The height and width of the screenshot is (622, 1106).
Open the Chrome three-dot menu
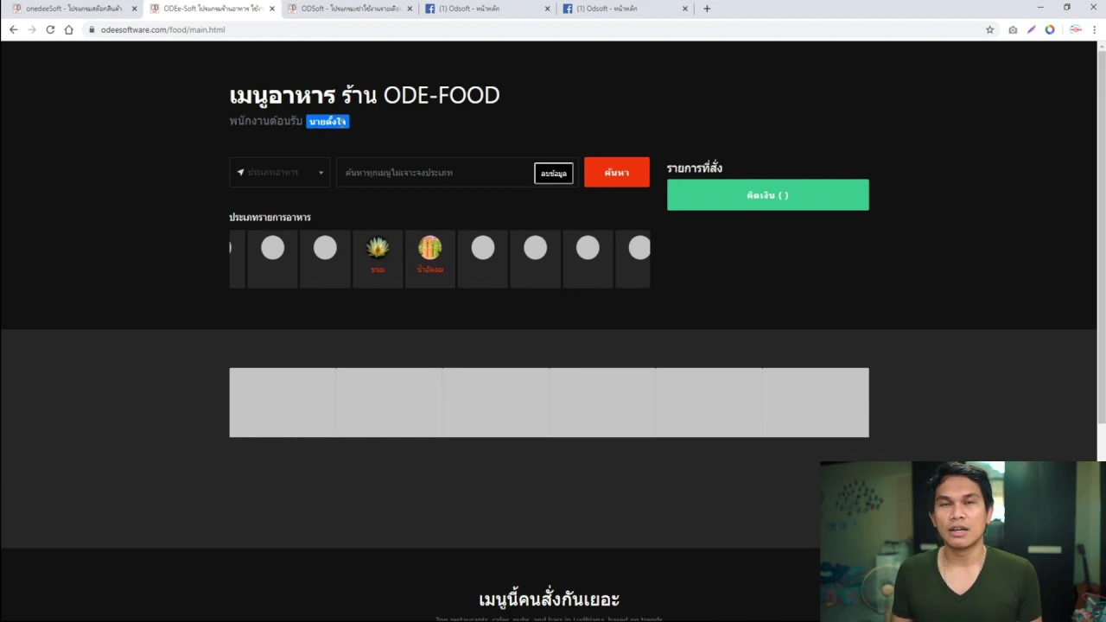1095,29
